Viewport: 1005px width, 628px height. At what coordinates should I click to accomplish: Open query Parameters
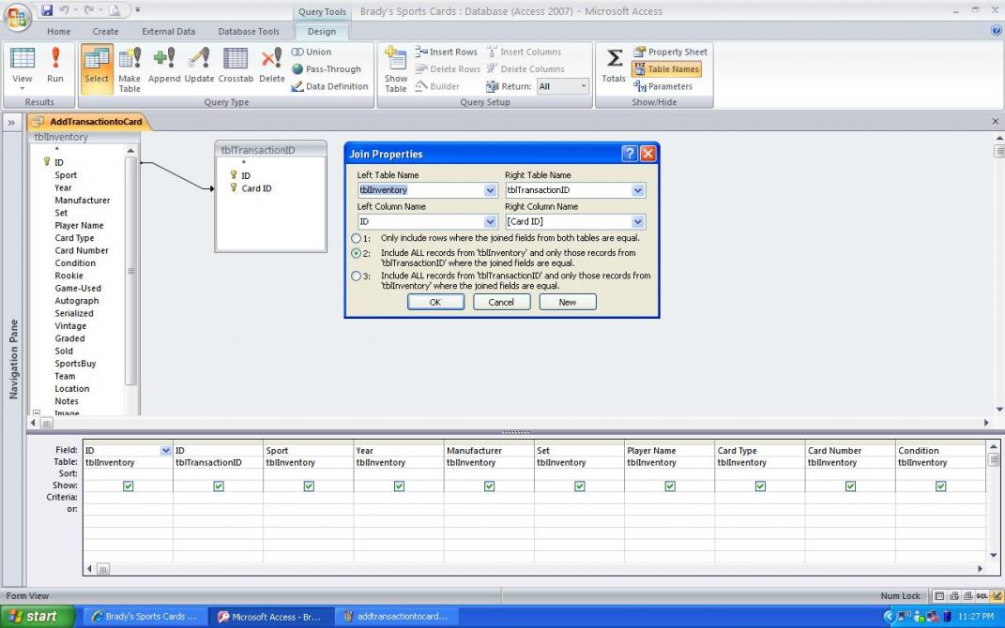point(662,86)
